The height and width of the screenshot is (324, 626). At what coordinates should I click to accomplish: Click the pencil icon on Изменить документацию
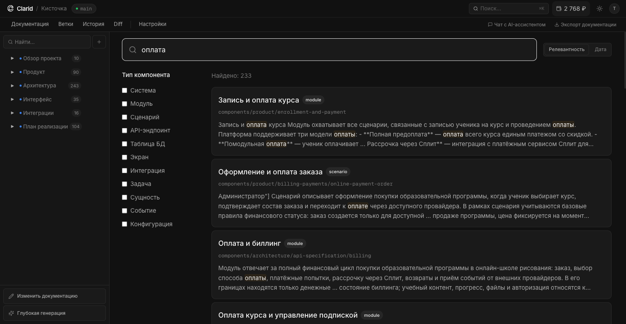12,296
